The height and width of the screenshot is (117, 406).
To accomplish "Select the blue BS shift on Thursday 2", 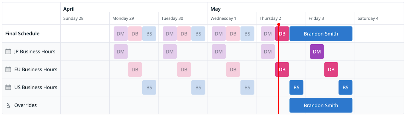I will [296, 87].
